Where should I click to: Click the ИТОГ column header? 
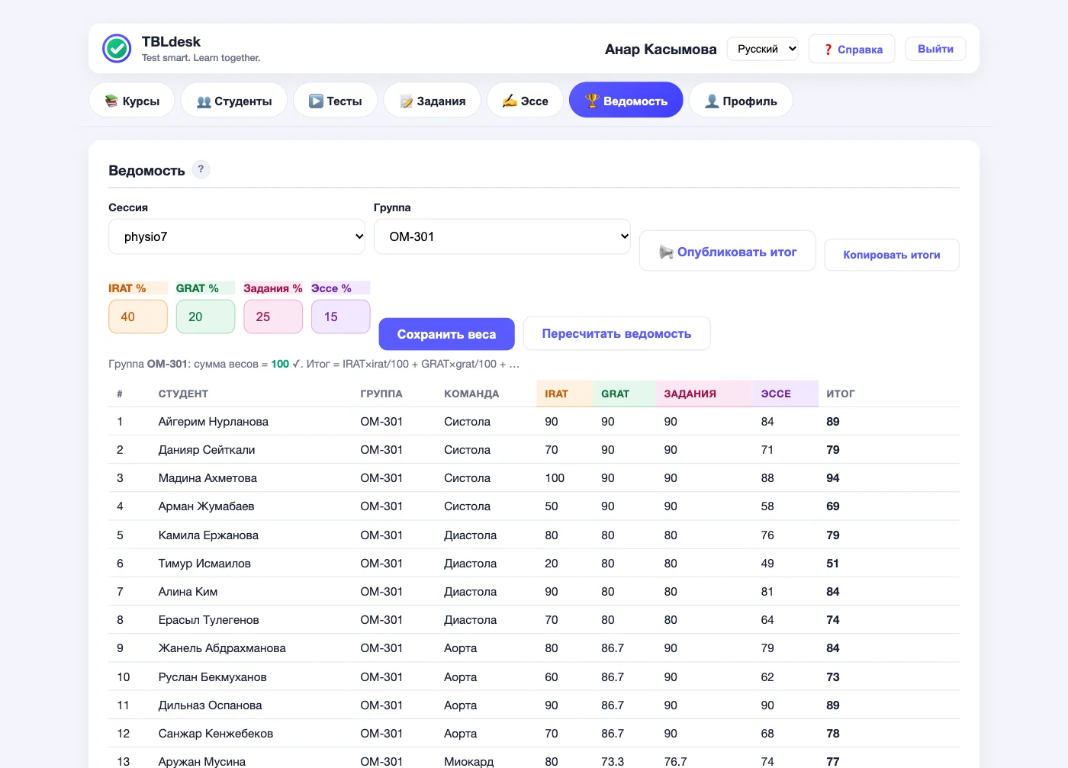[x=841, y=394]
